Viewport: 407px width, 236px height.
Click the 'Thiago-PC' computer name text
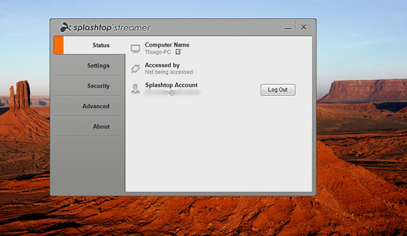(158, 52)
